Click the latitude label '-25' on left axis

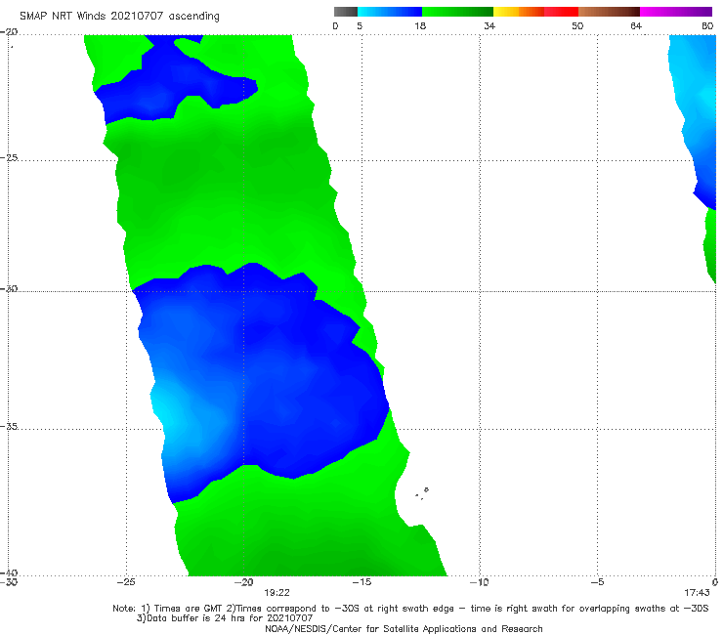click(x=9, y=157)
